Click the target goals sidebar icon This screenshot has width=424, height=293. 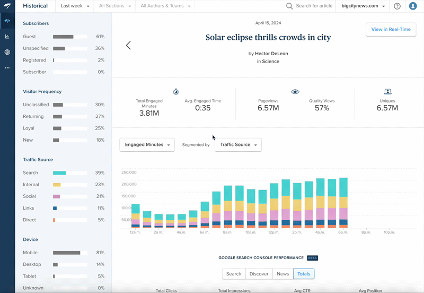(7, 52)
